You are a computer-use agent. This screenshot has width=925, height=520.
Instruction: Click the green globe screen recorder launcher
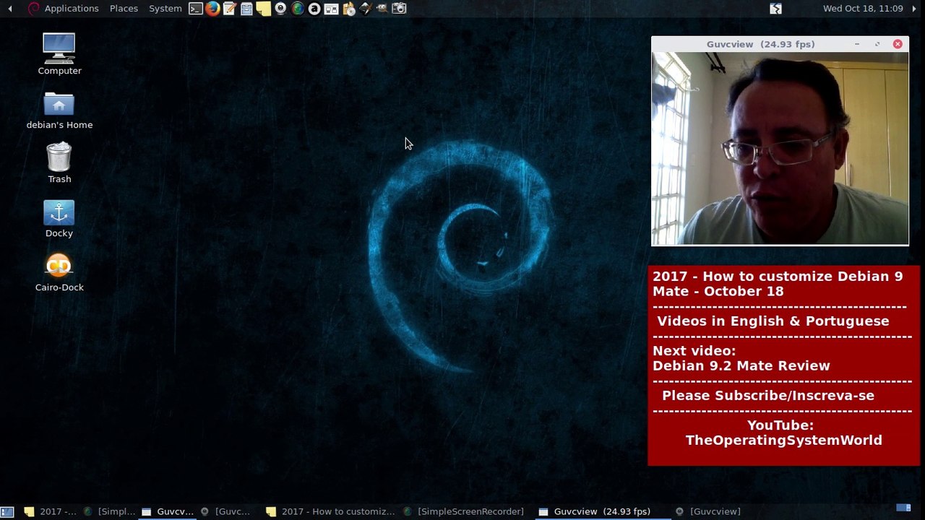click(x=297, y=9)
